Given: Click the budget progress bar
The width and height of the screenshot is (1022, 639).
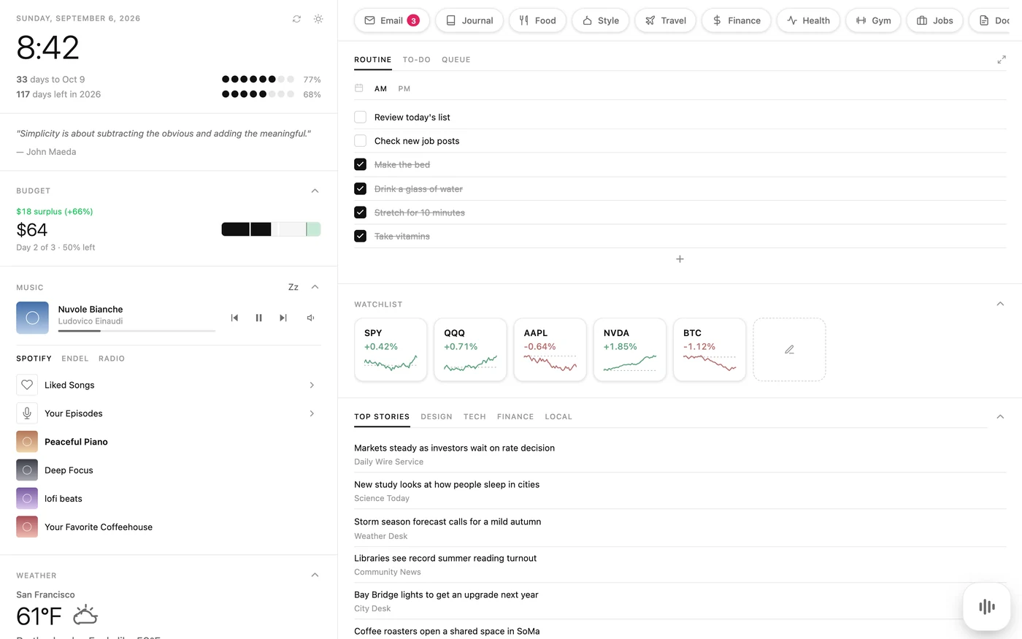Looking at the screenshot, I should (x=271, y=229).
